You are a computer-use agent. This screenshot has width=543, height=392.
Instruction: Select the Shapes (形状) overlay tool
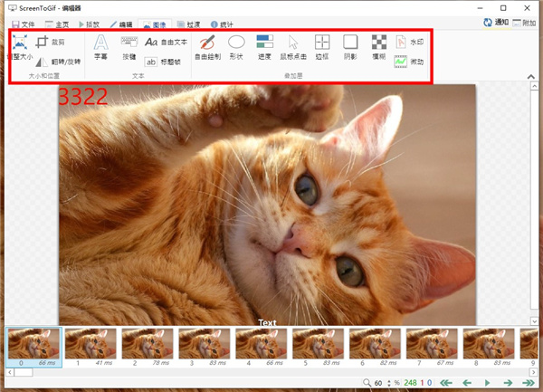(x=236, y=46)
